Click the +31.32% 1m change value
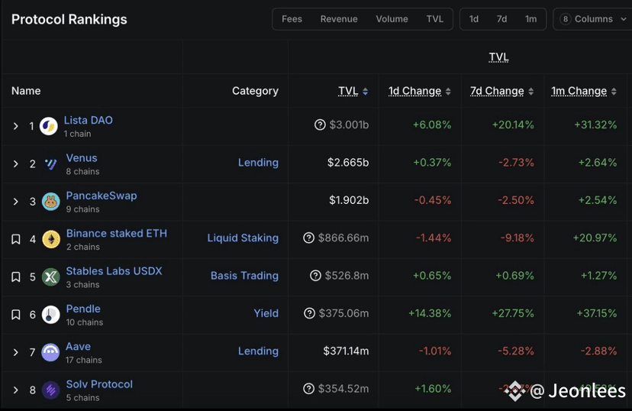 [x=595, y=125]
